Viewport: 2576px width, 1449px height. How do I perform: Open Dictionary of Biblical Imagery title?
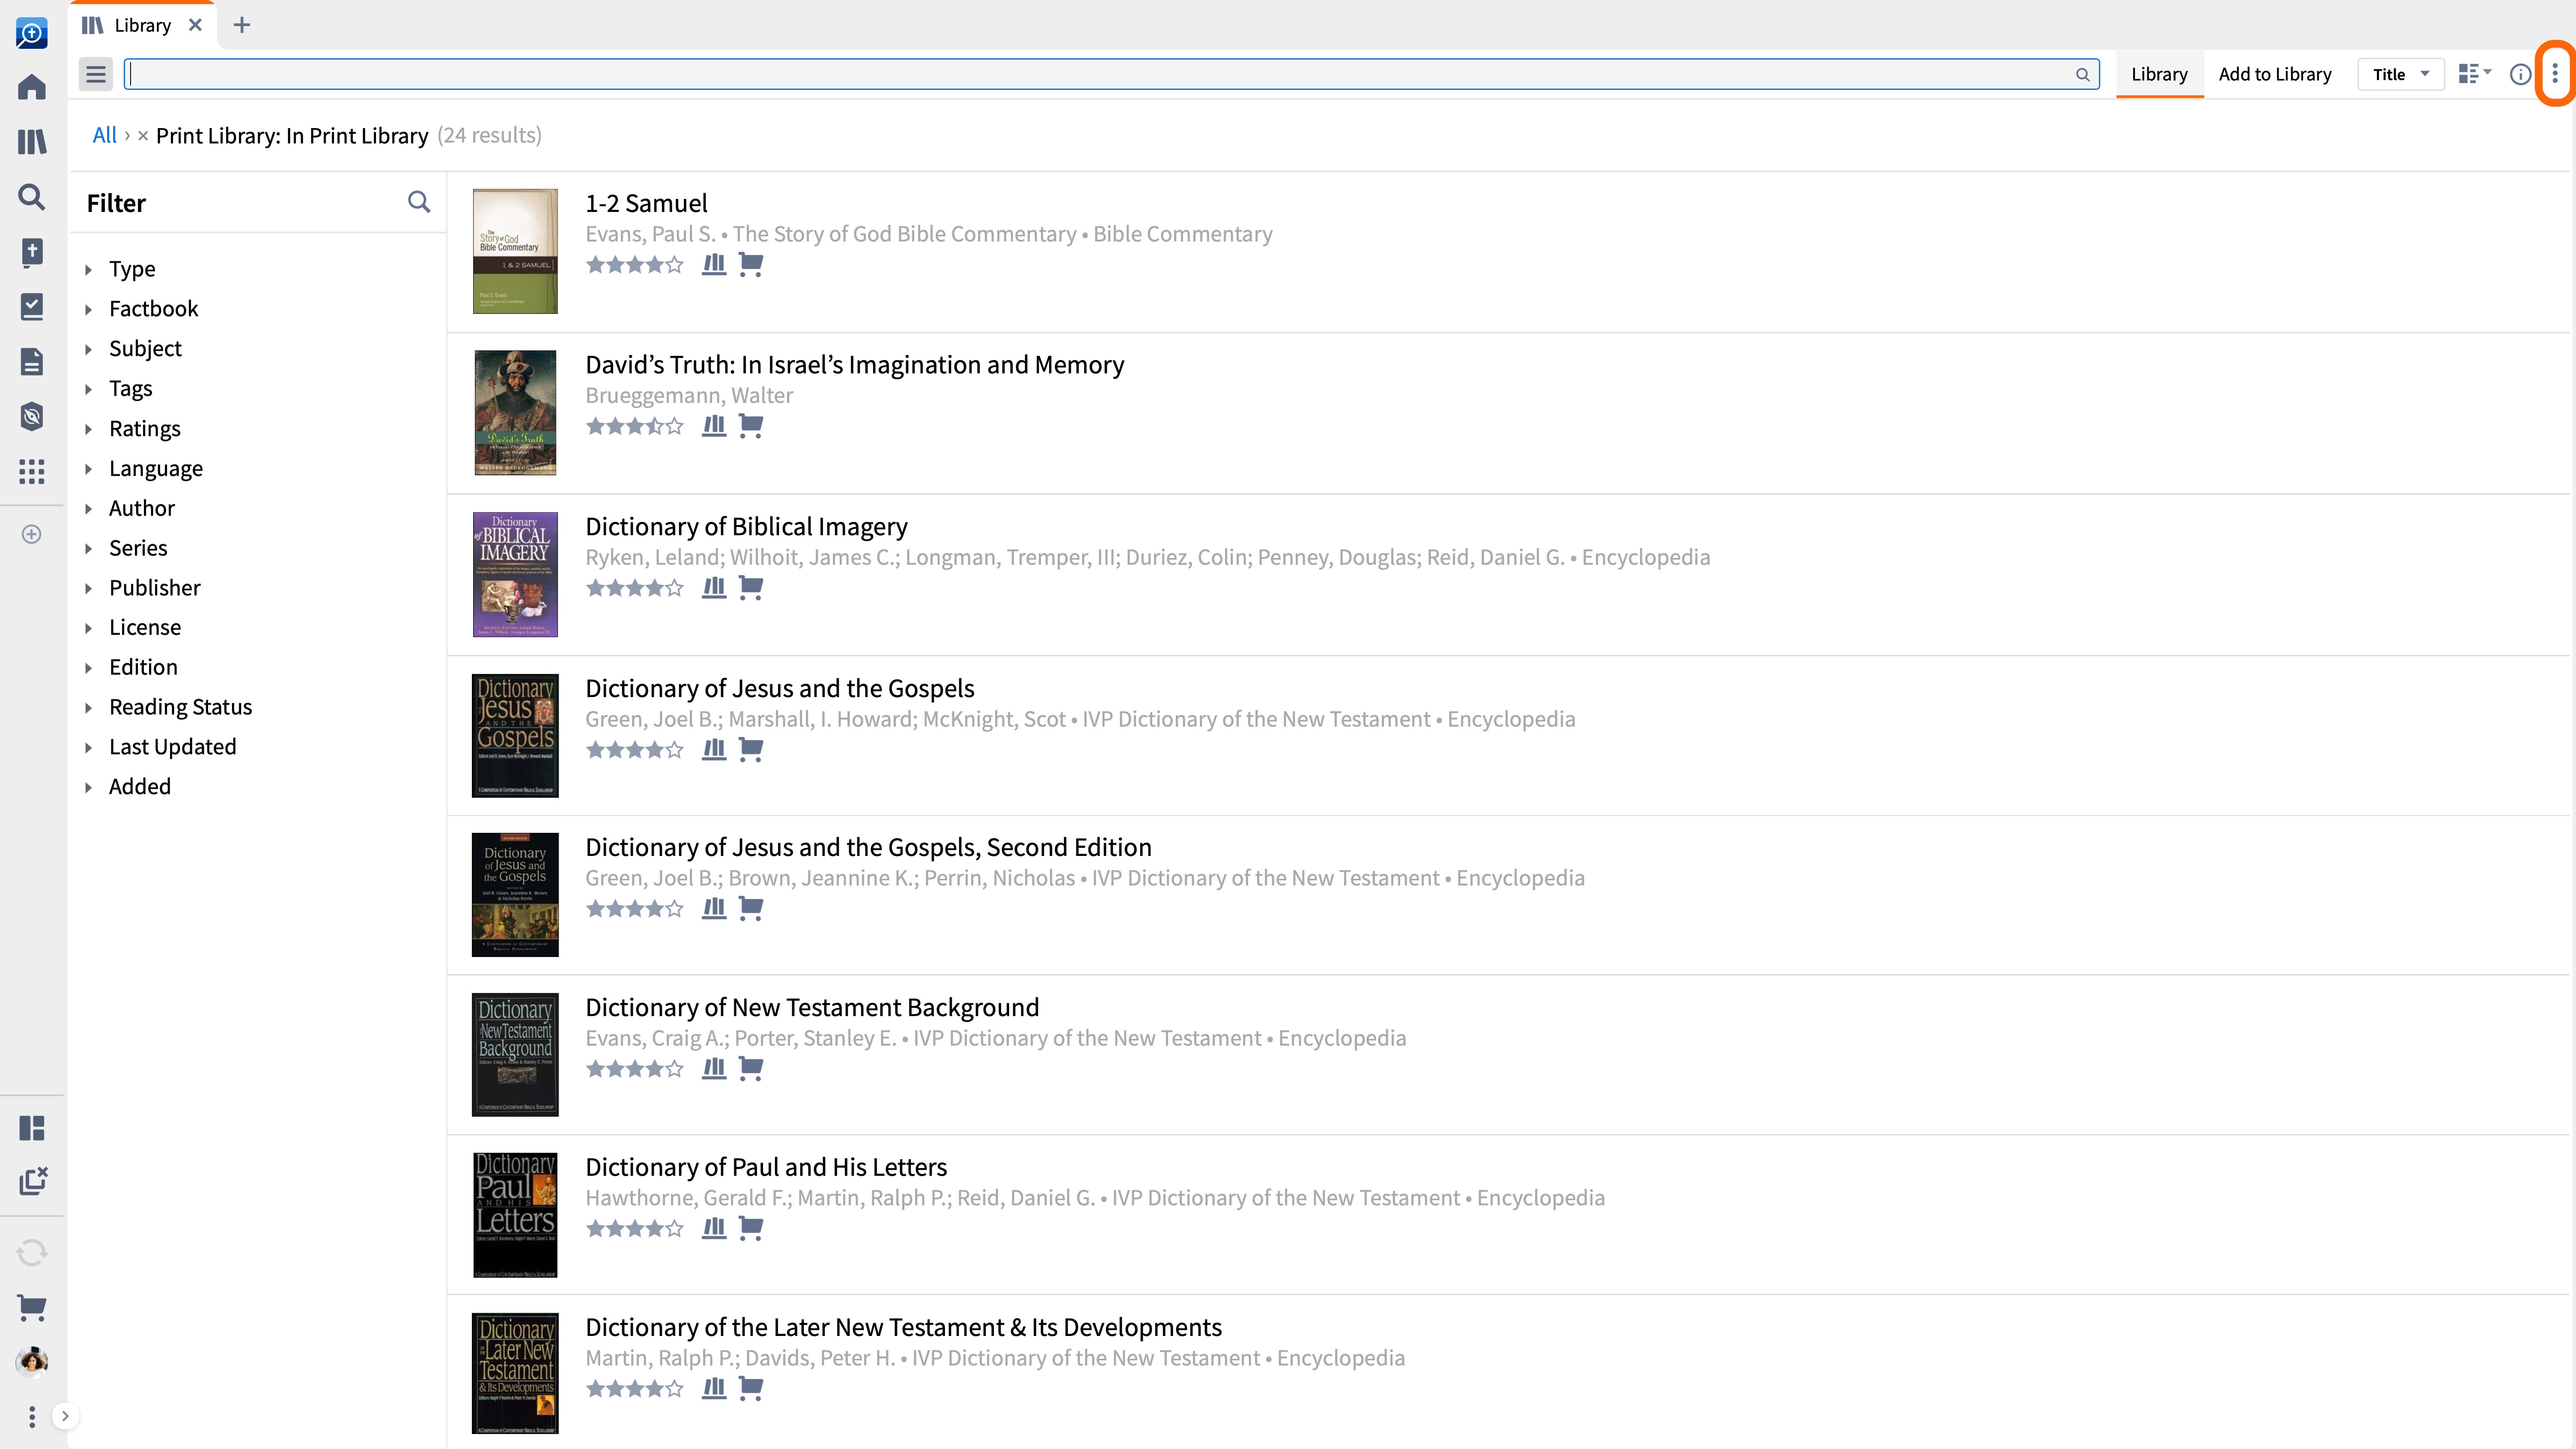(x=746, y=526)
